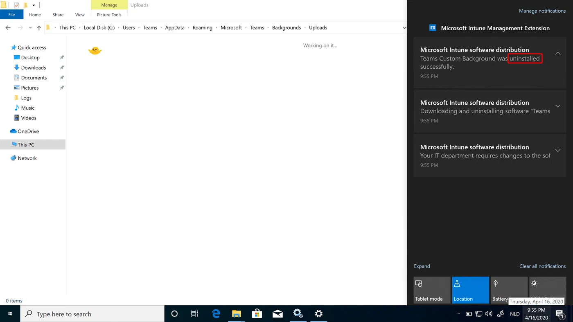The width and height of the screenshot is (573, 322).
Task: Open Documents from Quick access
Action: (x=34, y=78)
